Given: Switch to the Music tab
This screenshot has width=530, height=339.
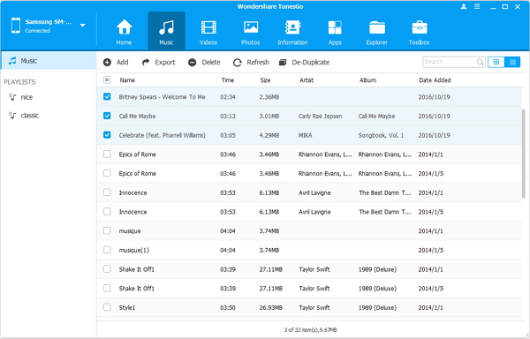Looking at the screenshot, I should point(166,32).
